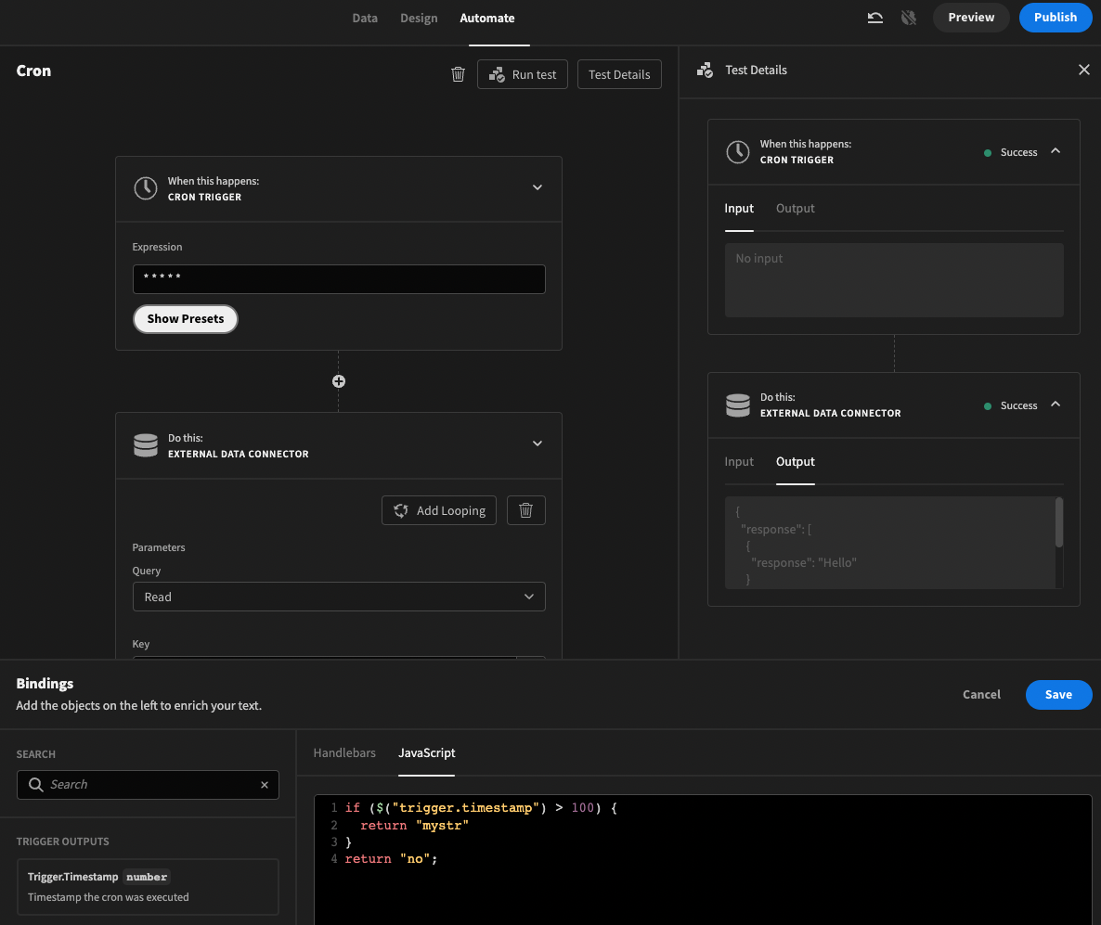Close the Test Details panel

1084,70
